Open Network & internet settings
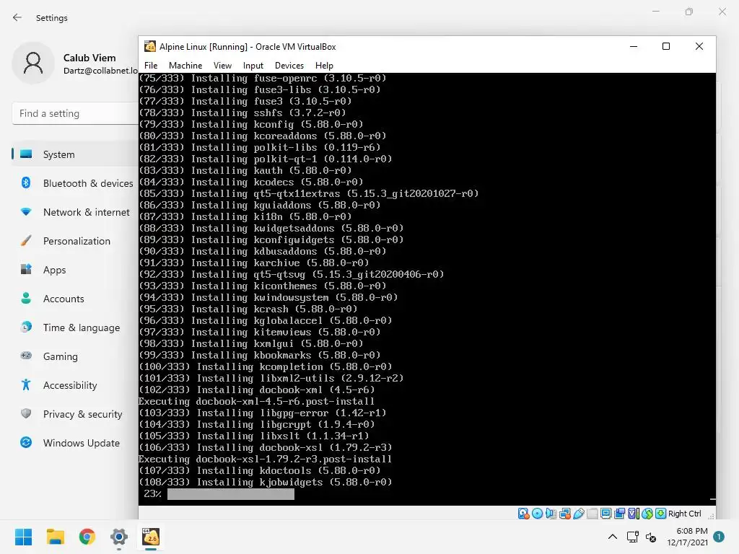Image resolution: width=739 pixels, height=554 pixels. point(75,211)
